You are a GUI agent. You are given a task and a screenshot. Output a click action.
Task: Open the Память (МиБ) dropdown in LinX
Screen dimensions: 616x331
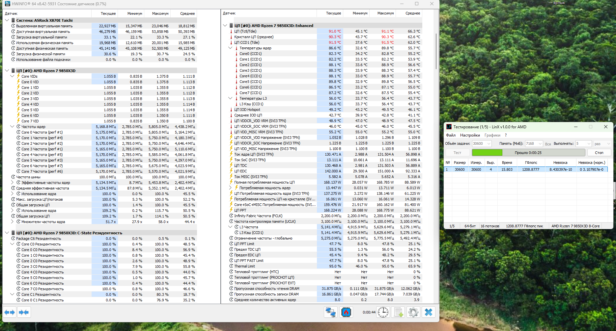(540, 144)
